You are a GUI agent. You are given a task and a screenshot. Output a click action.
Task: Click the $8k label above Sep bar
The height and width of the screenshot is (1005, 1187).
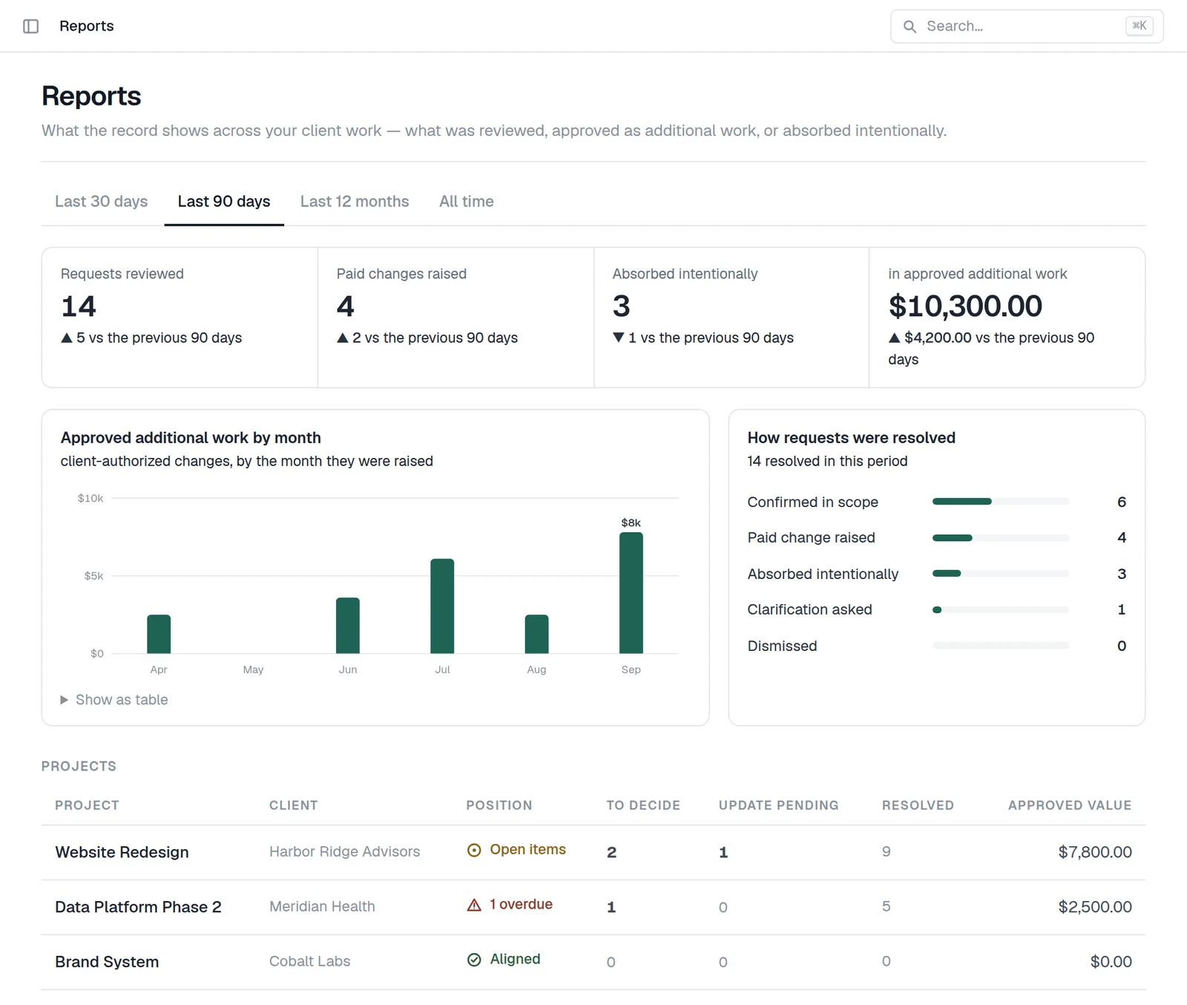[631, 523]
